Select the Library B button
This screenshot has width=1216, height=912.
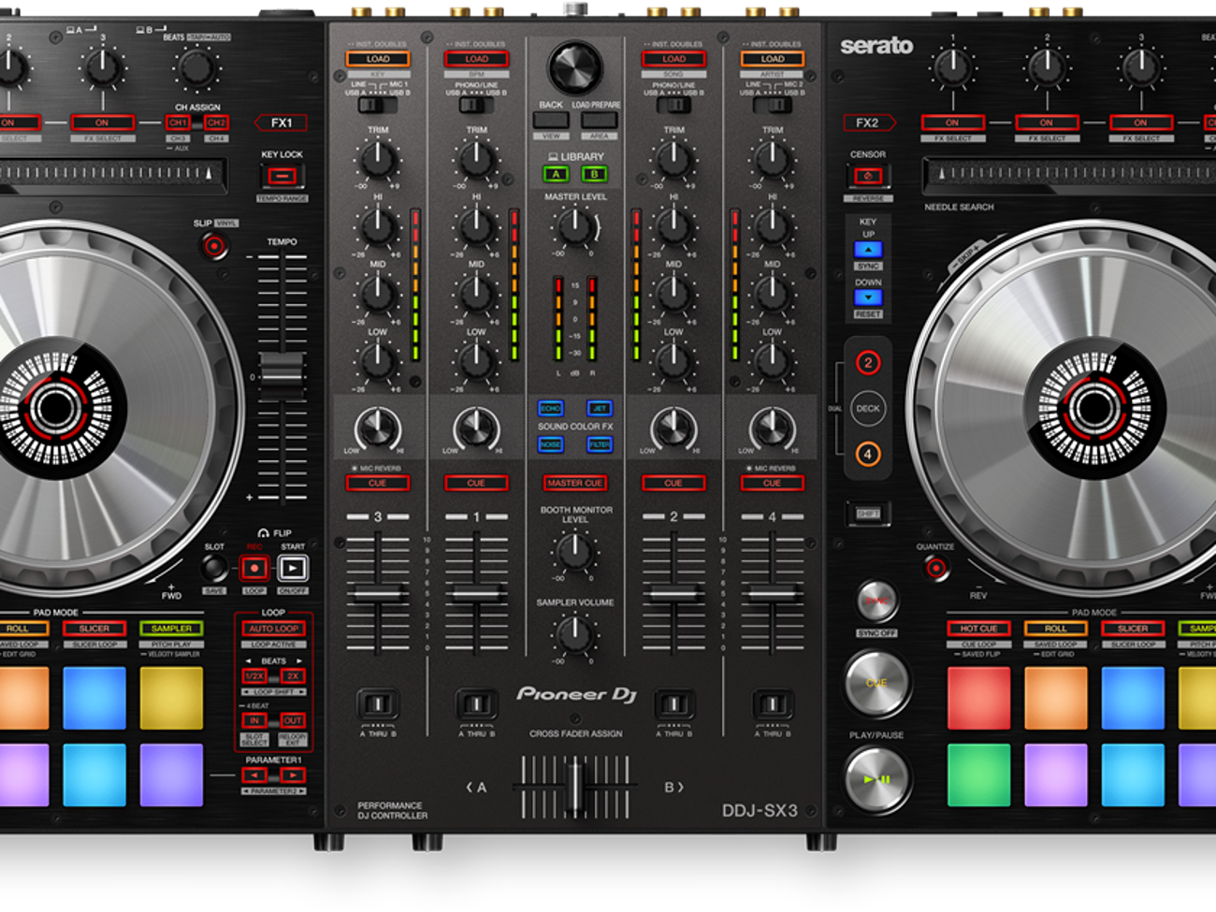coord(594,174)
